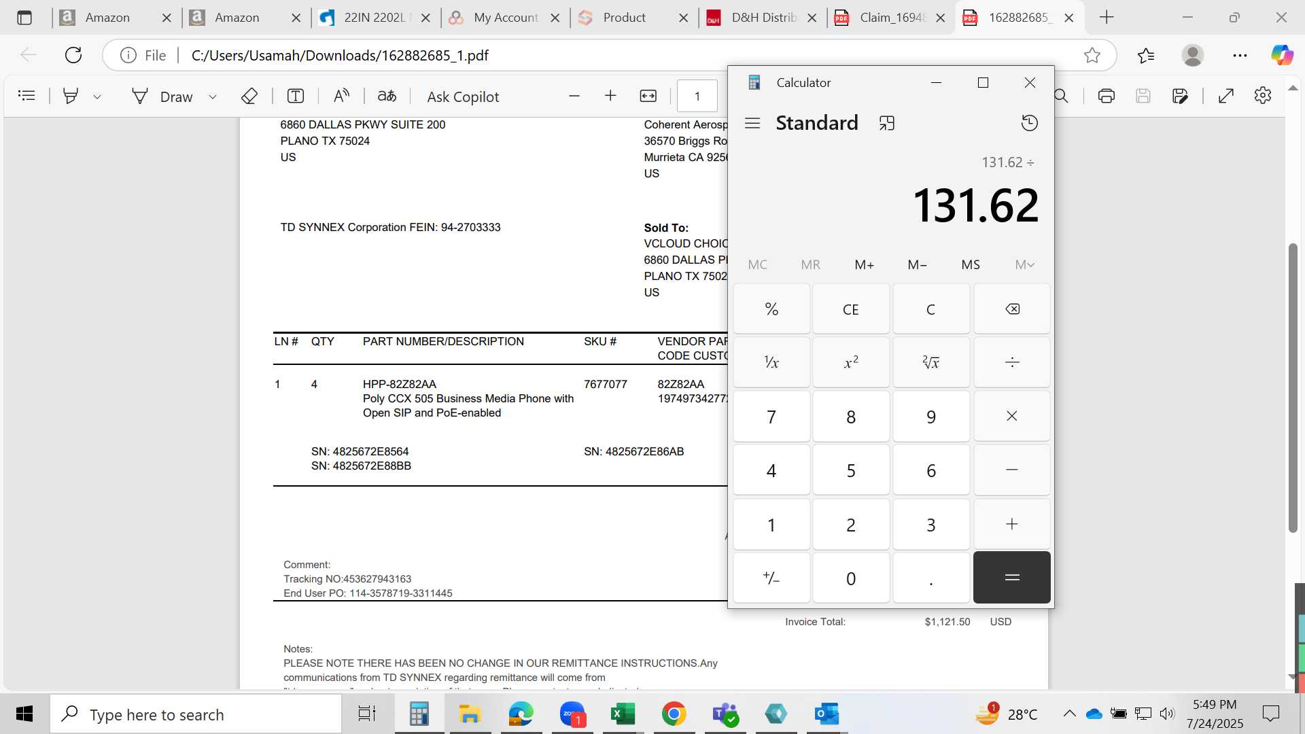
Task: Click the page number input field
Action: pyautogui.click(x=697, y=96)
